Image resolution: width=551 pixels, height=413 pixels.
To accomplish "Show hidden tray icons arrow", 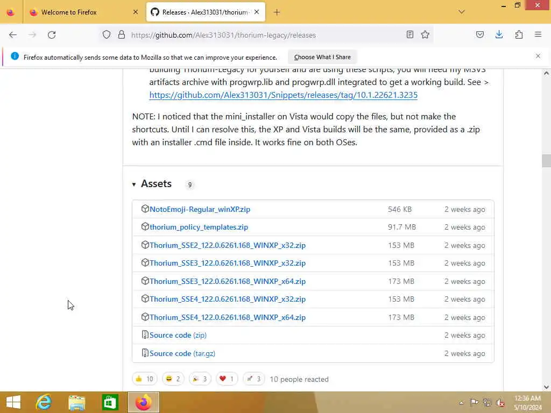I will coord(461,402).
